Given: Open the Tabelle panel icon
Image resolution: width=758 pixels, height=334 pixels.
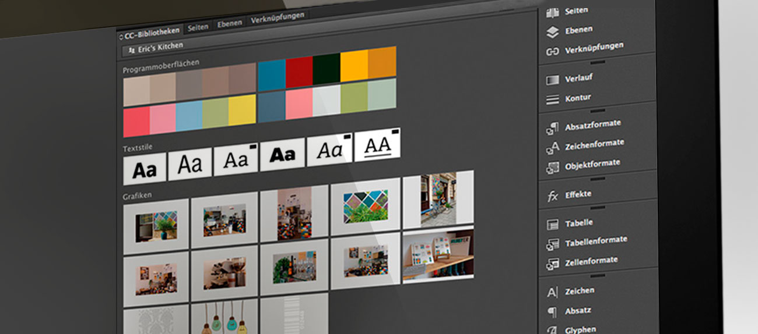Looking at the screenshot, I should point(553,224).
